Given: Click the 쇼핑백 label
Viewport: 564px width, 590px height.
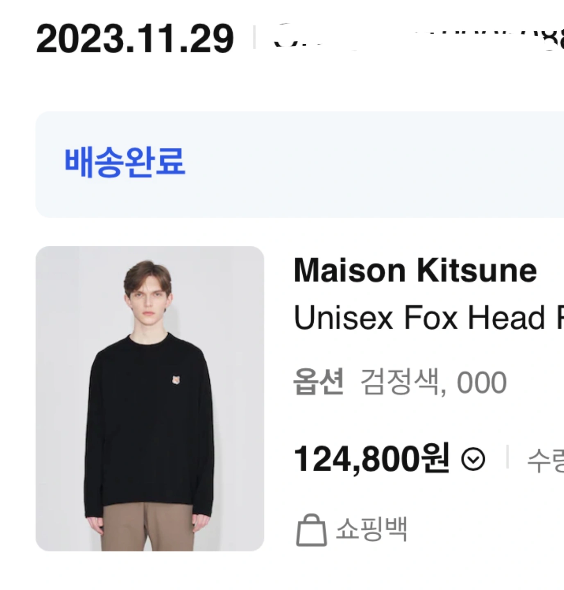Looking at the screenshot, I should (371, 529).
